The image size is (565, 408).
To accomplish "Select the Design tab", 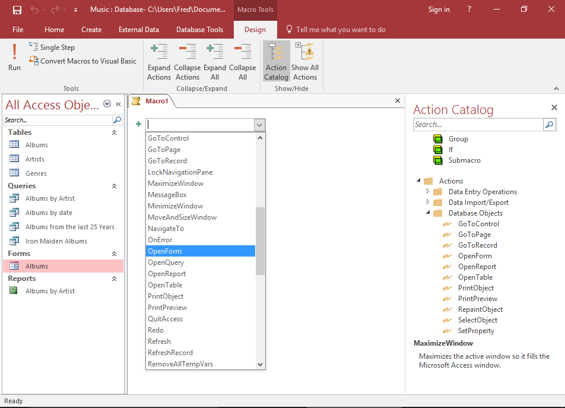I will (255, 30).
